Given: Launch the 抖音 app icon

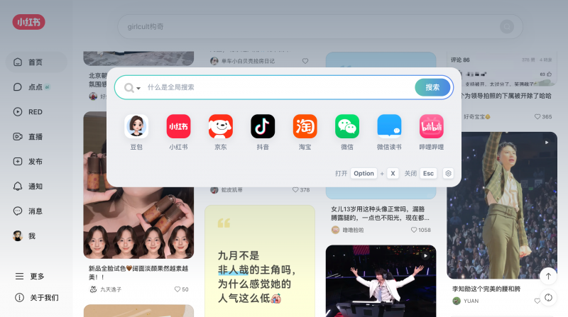Looking at the screenshot, I should pyautogui.click(x=263, y=126).
